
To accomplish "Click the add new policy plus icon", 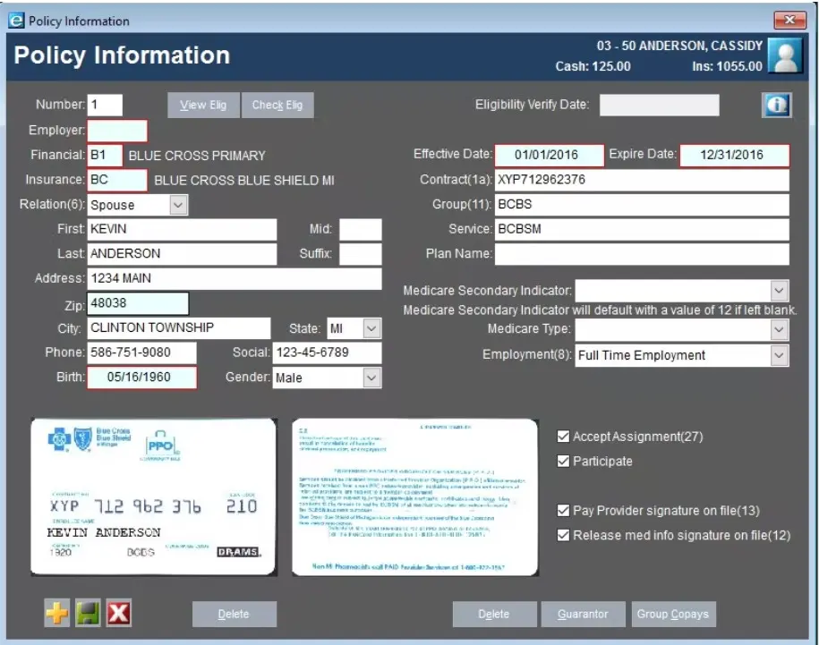I will click(x=55, y=614).
